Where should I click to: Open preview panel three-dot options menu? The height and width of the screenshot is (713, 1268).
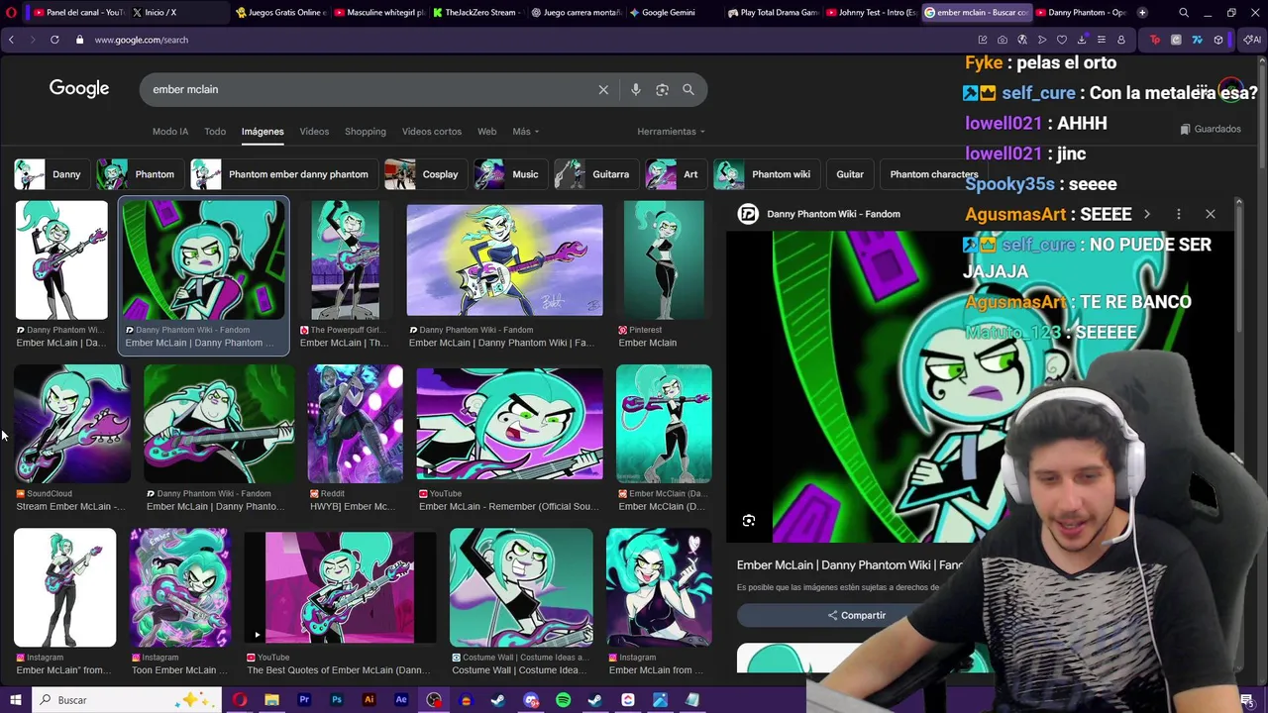point(1178,214)
